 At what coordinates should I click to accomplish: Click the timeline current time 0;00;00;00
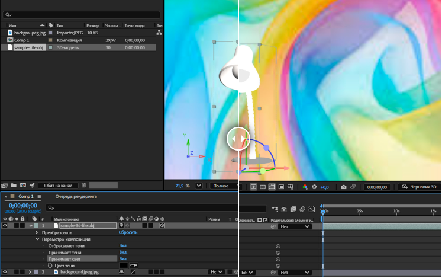point(23,206)
